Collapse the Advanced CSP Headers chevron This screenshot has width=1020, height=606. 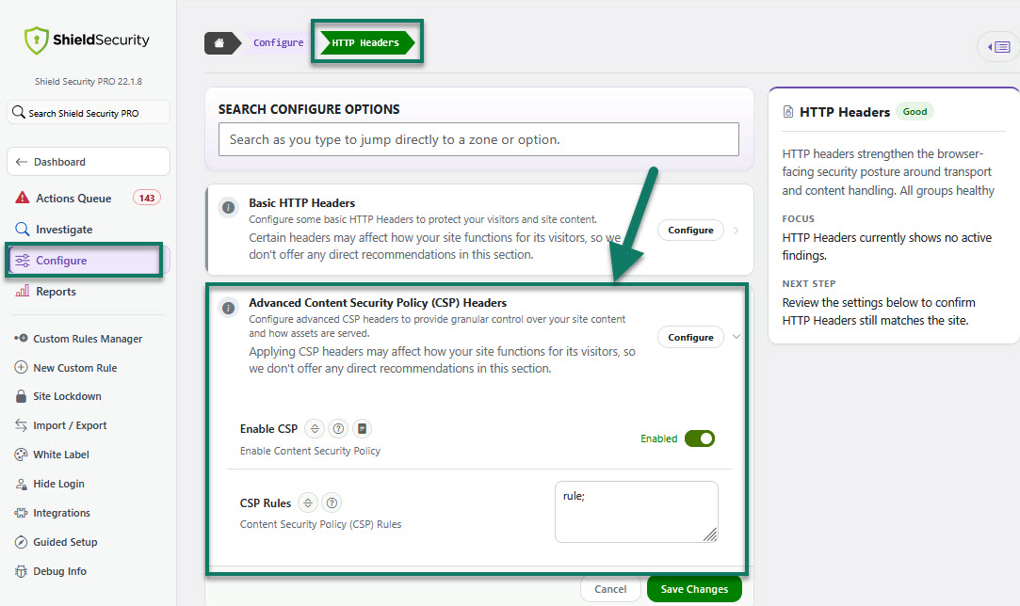coord(737,337)
